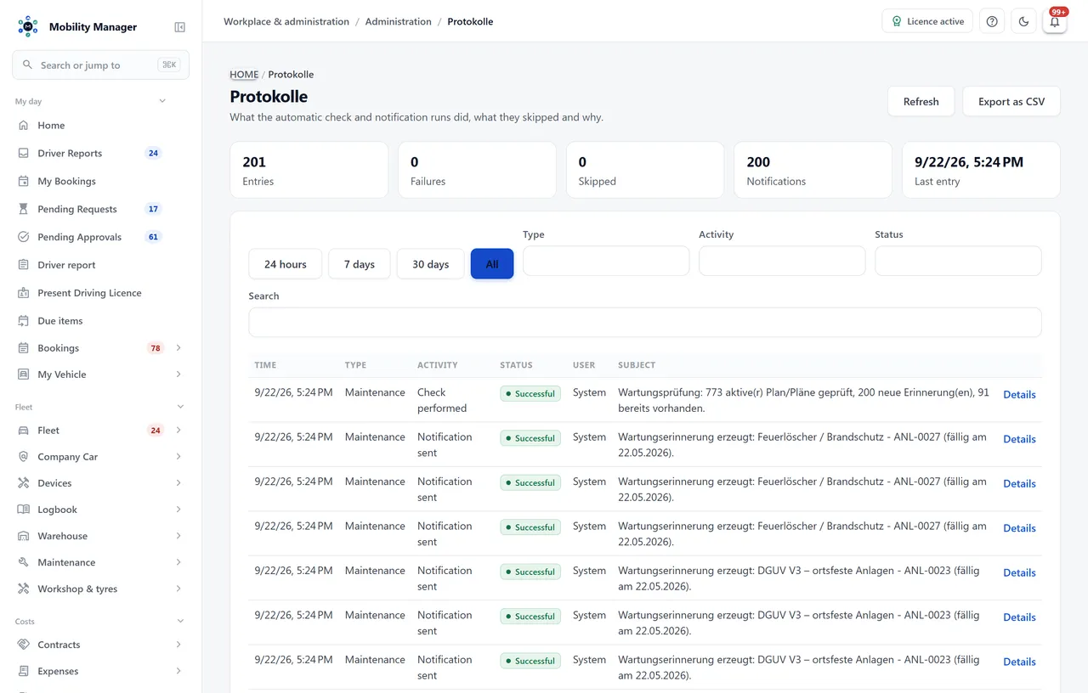Open Driver Reports inbox icon
This screenshot has width=1088, height=693.
point(23,153)
